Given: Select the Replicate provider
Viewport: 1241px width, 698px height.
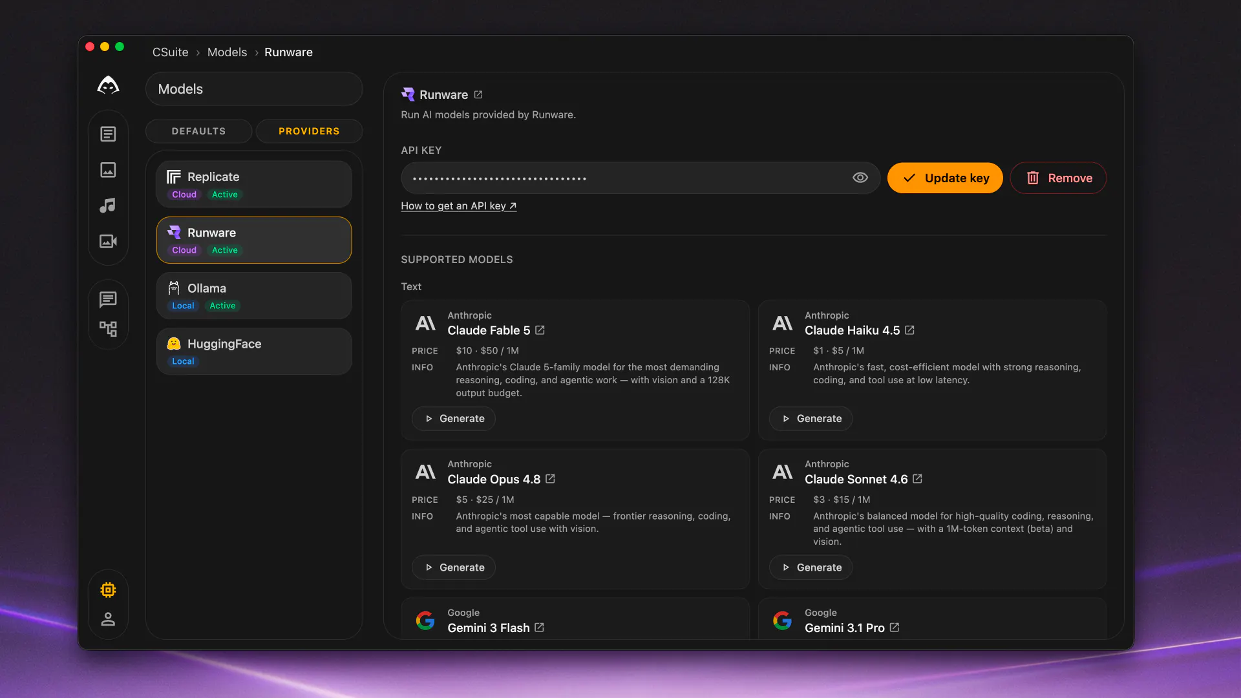Looking at the screenshot, I should [x=254, y=184].
